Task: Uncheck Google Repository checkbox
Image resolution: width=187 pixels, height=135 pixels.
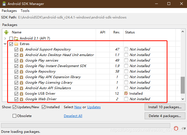Action: [x=16, y=72]
